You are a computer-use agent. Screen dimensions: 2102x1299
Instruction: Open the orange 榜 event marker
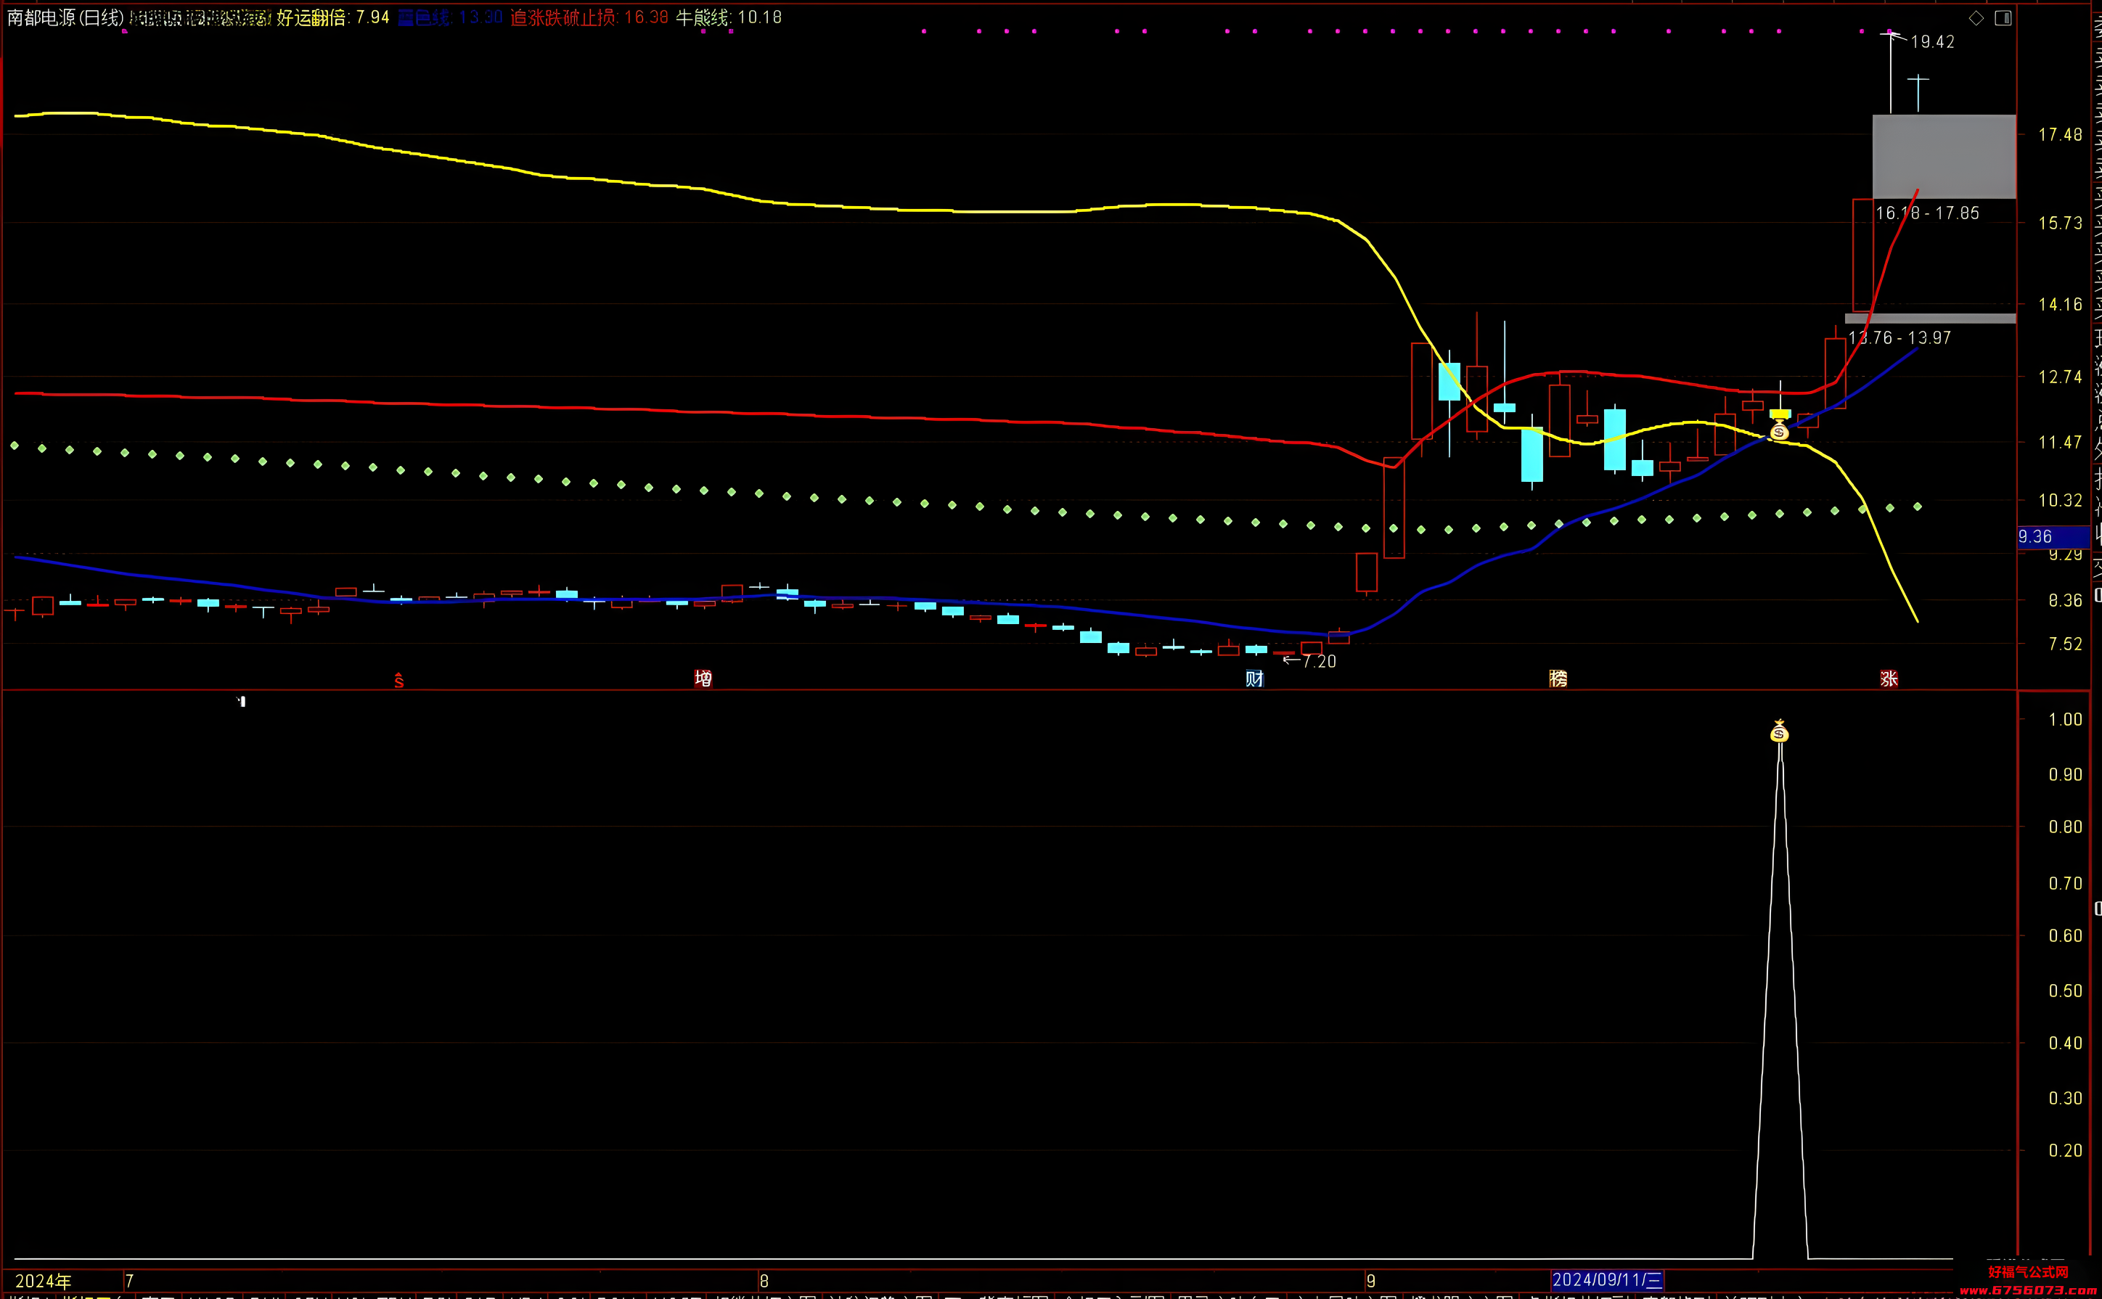[x=1558, y=679]
